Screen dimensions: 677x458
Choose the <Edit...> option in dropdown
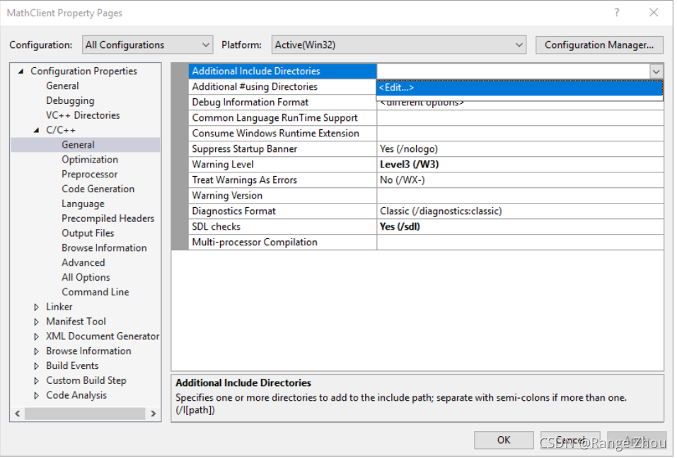click(x=519, y=88)
